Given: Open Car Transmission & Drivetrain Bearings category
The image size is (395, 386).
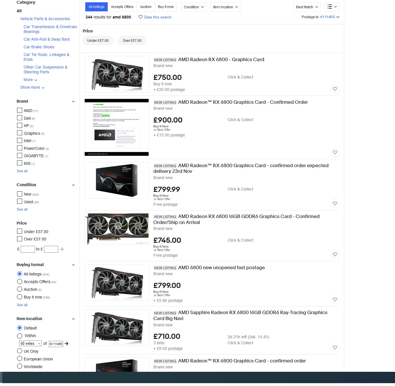Looking at the screenshot, I should 50,29.
